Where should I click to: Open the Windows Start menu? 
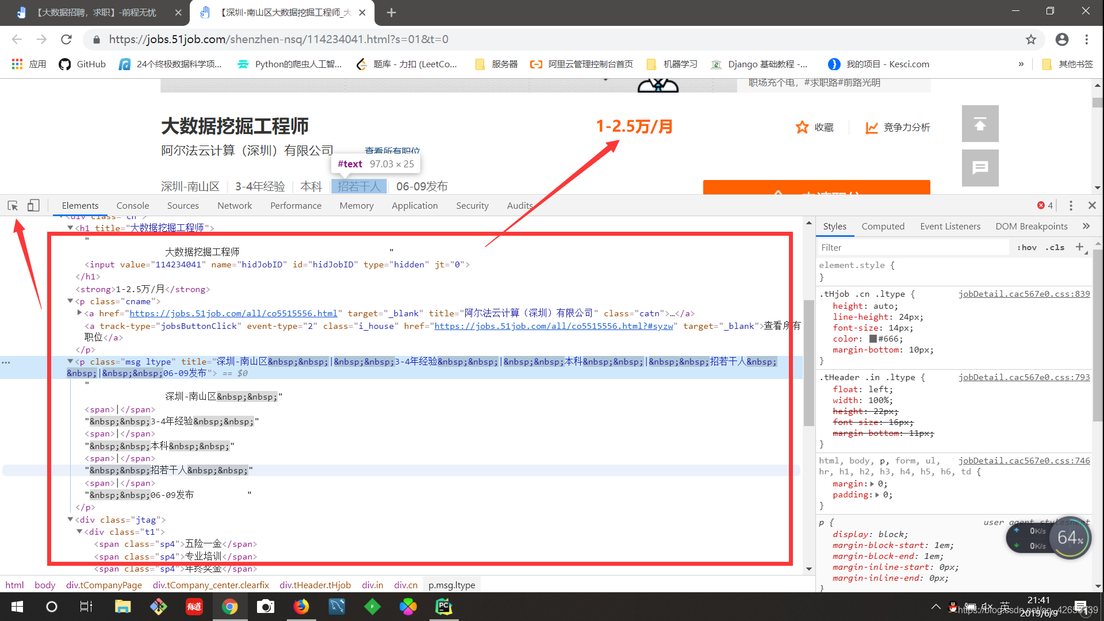pos(17,607)
